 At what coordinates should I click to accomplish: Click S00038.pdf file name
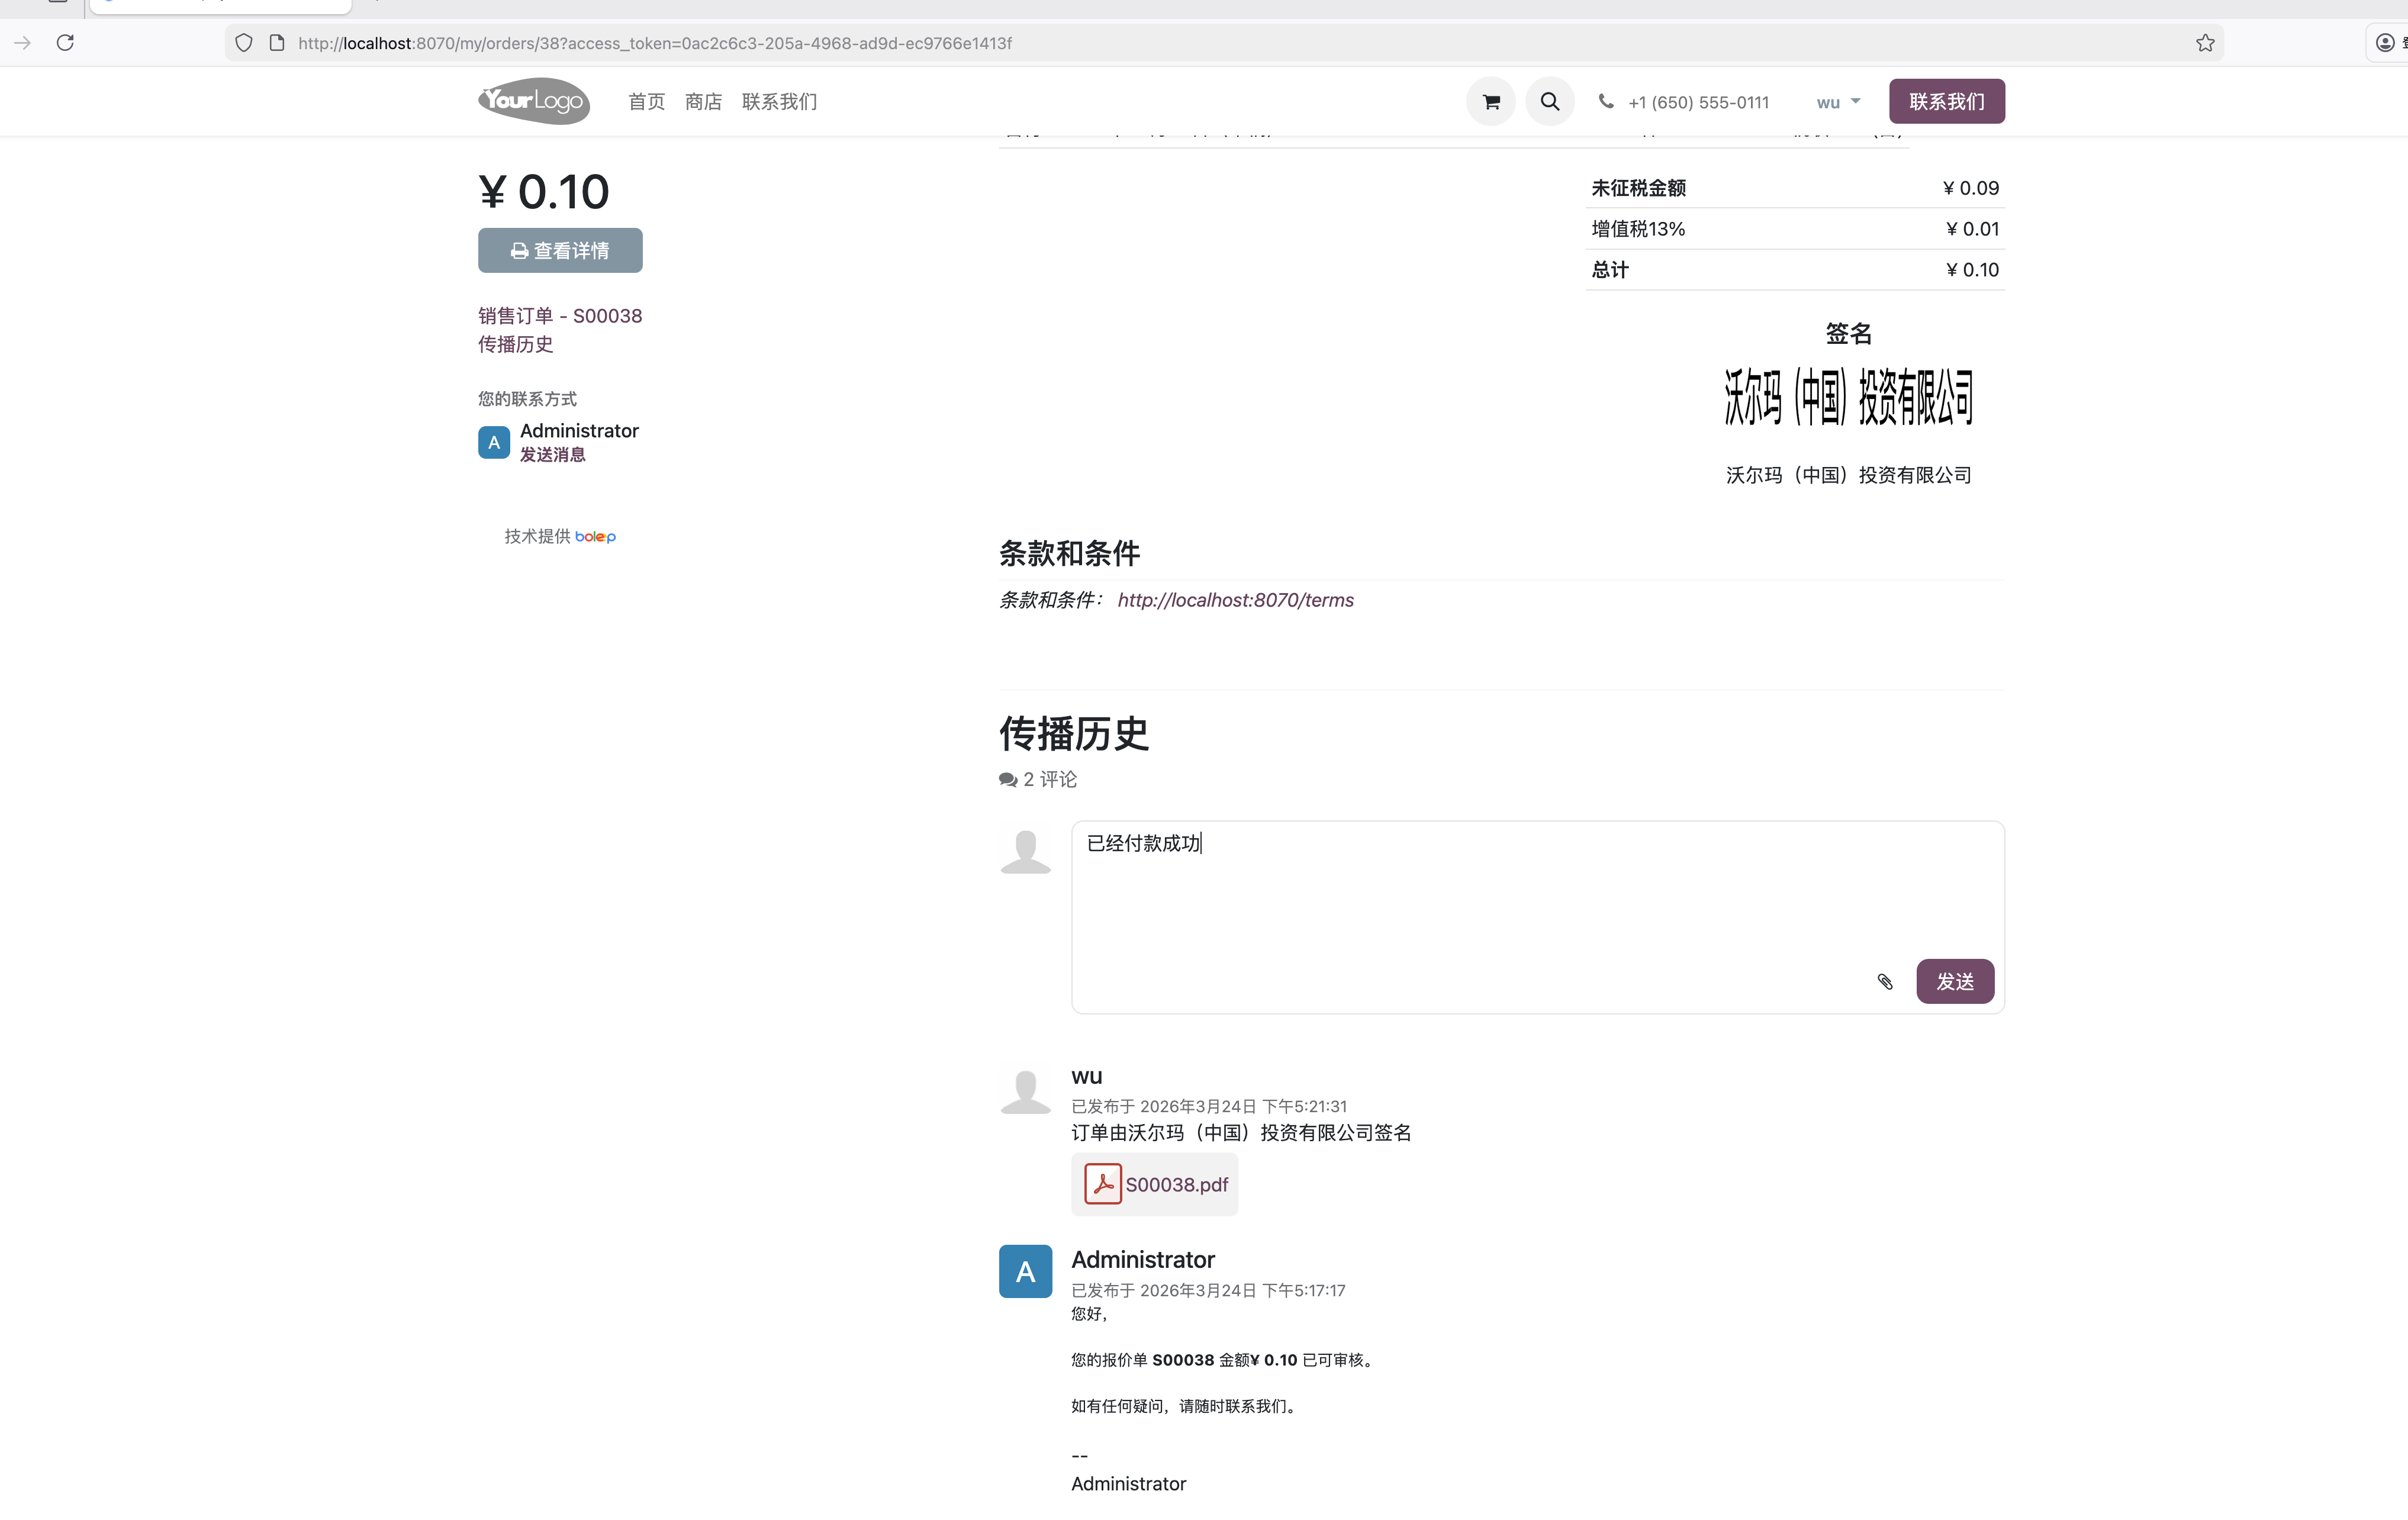[1177, 1185]
